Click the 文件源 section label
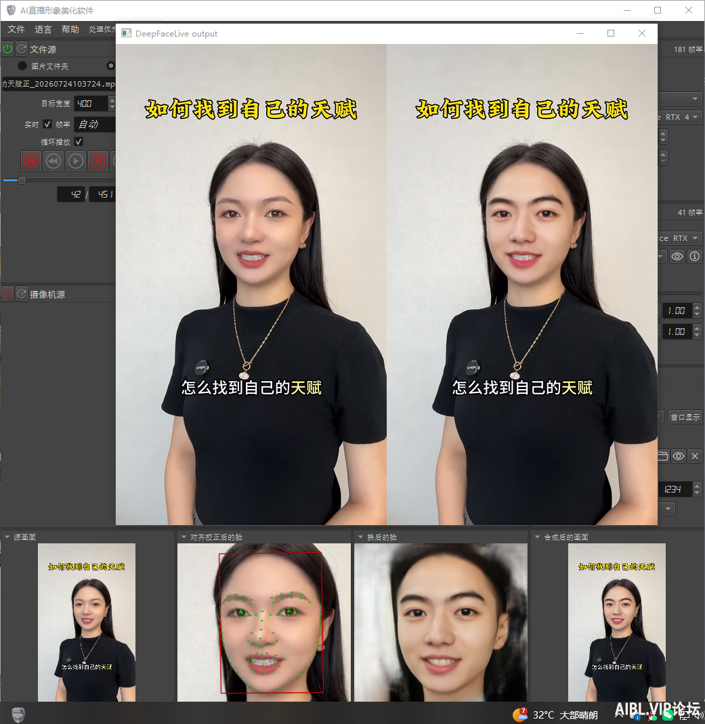This screenshot has width=705, height=724. 43,49
